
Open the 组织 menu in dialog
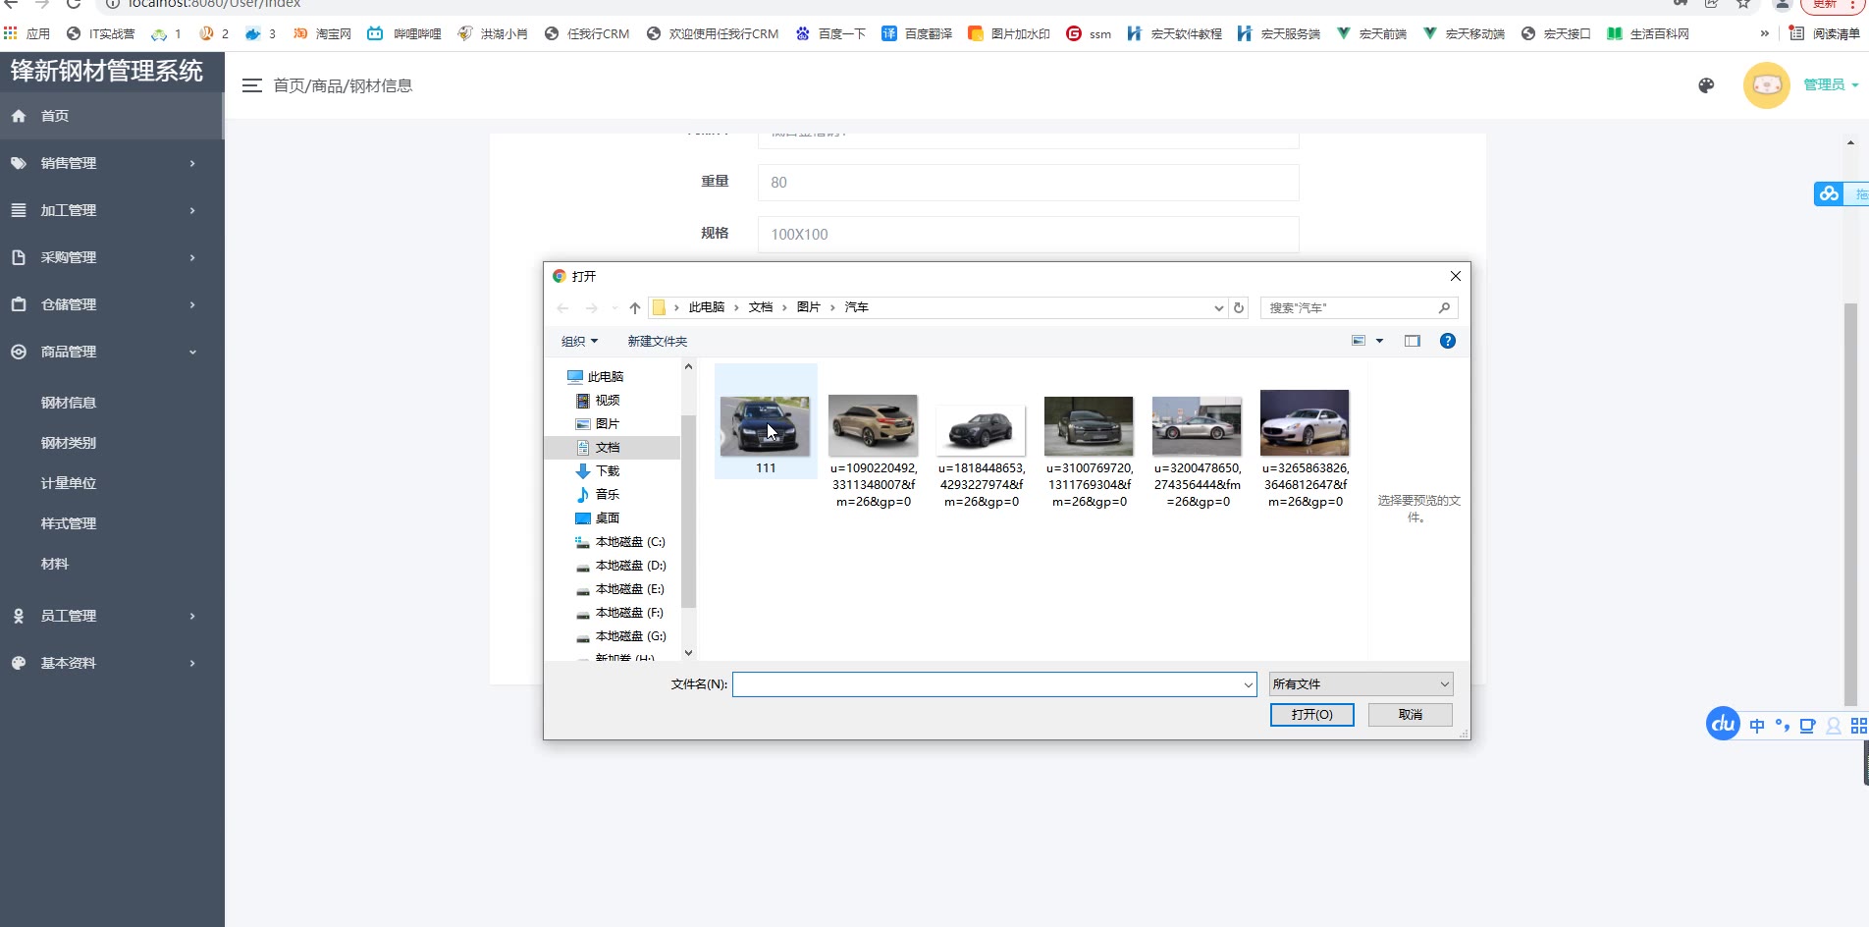tap(579, 342)
